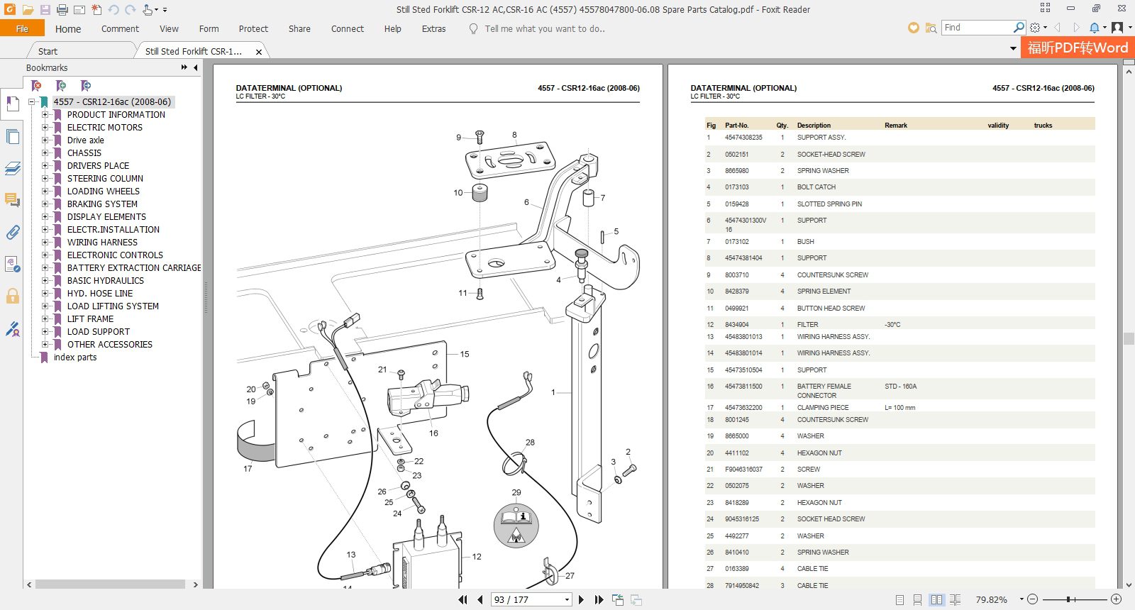Screen dimensions: 1135x610
Task: Open the zoom percentage dropdown
Action: click(x=1021, y=599)
